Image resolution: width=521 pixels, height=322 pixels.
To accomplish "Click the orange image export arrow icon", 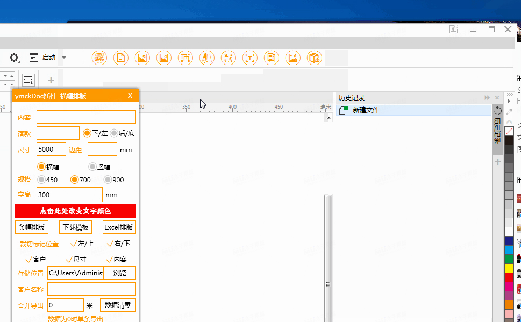I will point(292,58).
